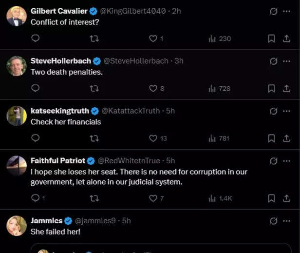Open Grok icon on Jammles tweet
The height and width of the screenshot is (253, 300).
274,220
